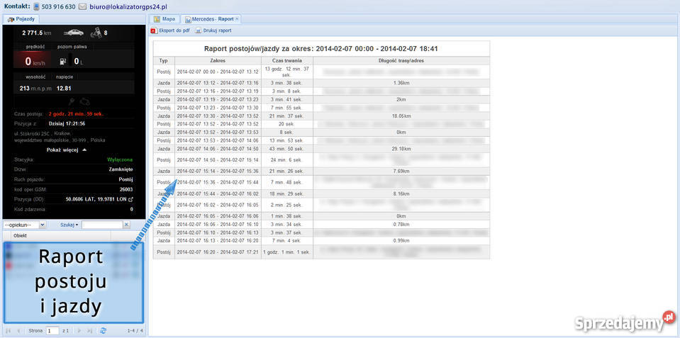Click the Wyłączona ignition status
The height and width of the screenshot is (338, 680).
120,160
